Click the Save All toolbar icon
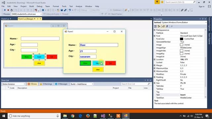 pos(65,10)
